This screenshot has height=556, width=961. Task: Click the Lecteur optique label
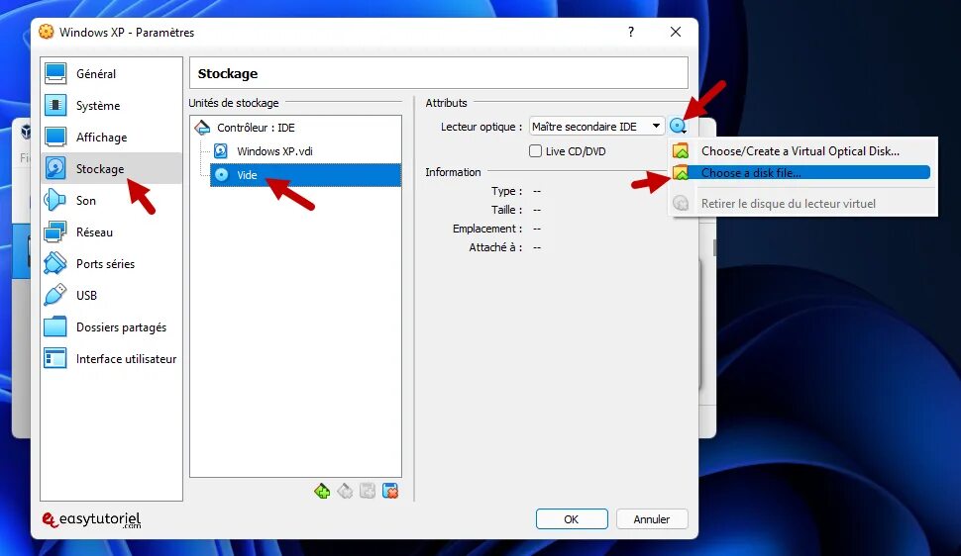pyautogui.click(x=481, y=127)
